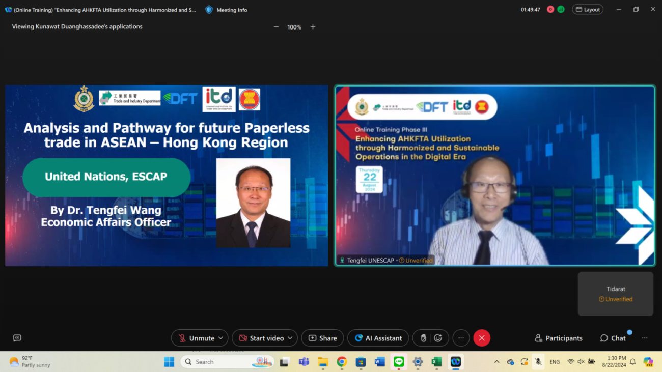Open Microsoft Store from the taskbar
Screen dimensions: 662x372
[x=361, y=362]
